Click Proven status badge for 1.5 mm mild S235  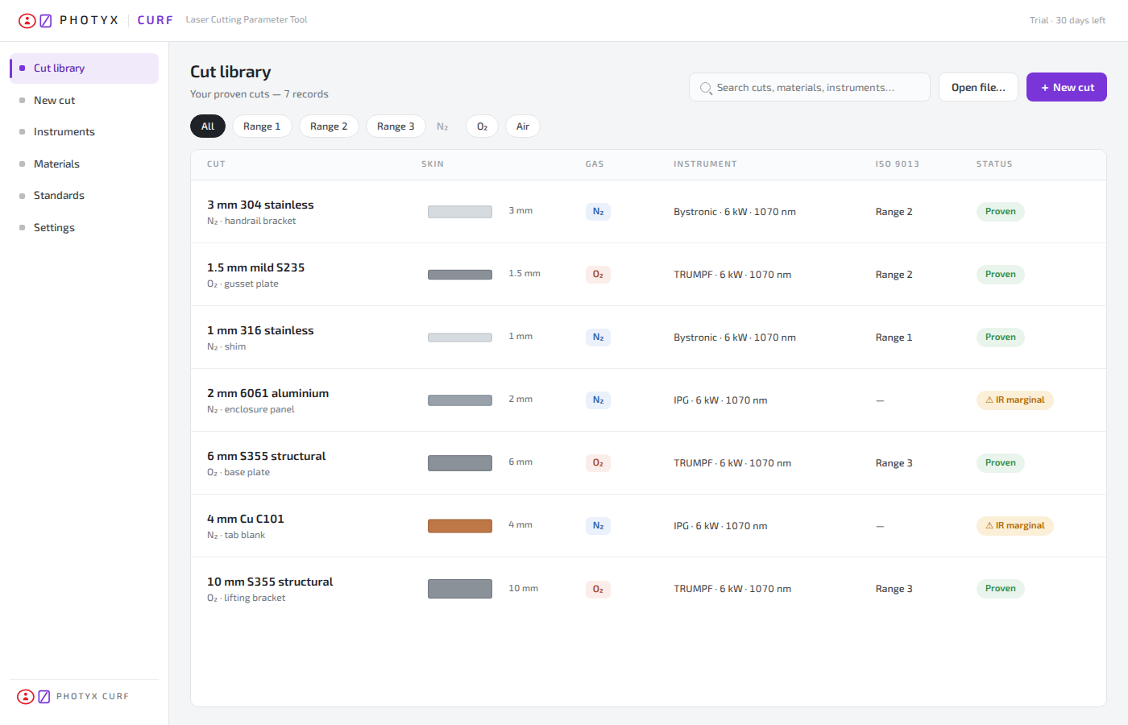click(1000, 274)
